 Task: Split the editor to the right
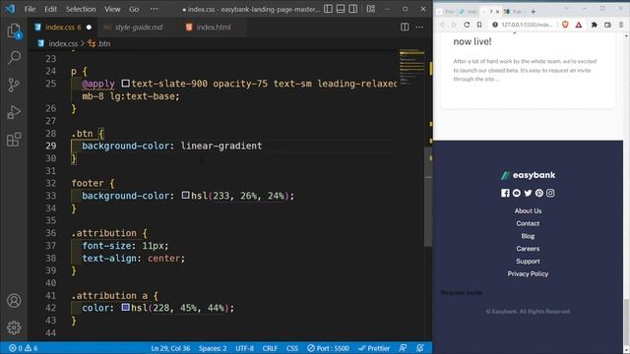(405, 27)
